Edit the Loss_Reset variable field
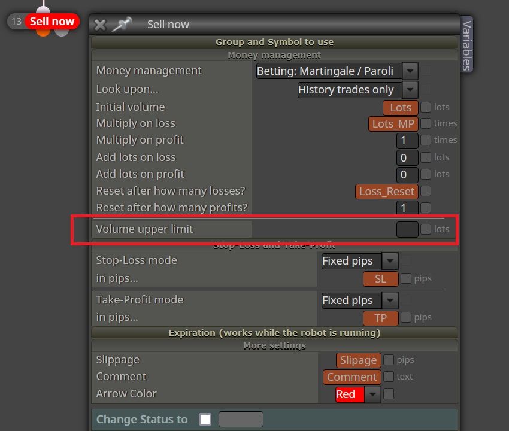This screenshot has height=431, width=509. pos(387,192)
